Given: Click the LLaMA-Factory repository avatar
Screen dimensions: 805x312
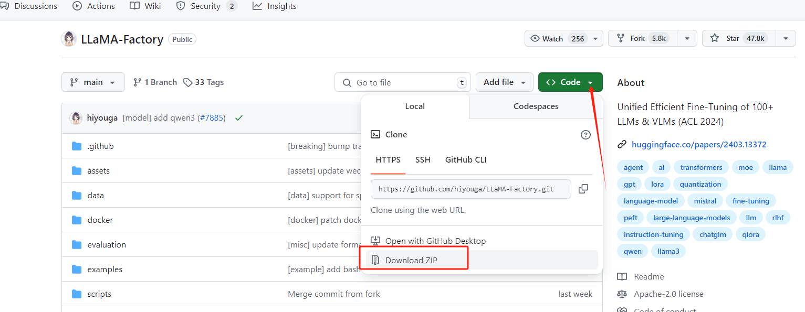Looking at the screenshot, I should 69,39.
